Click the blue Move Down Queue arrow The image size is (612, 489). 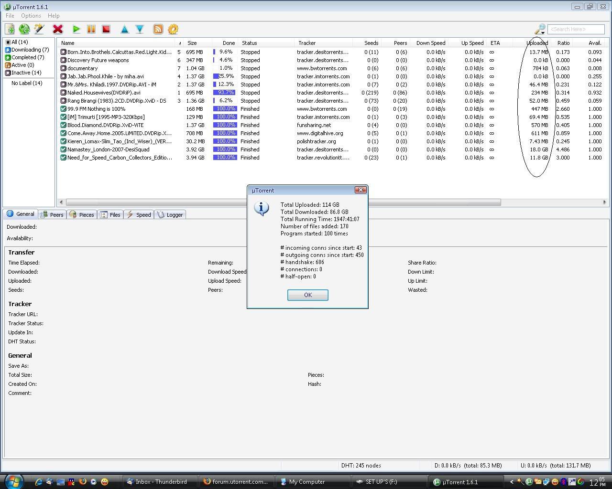pos(140,29)
